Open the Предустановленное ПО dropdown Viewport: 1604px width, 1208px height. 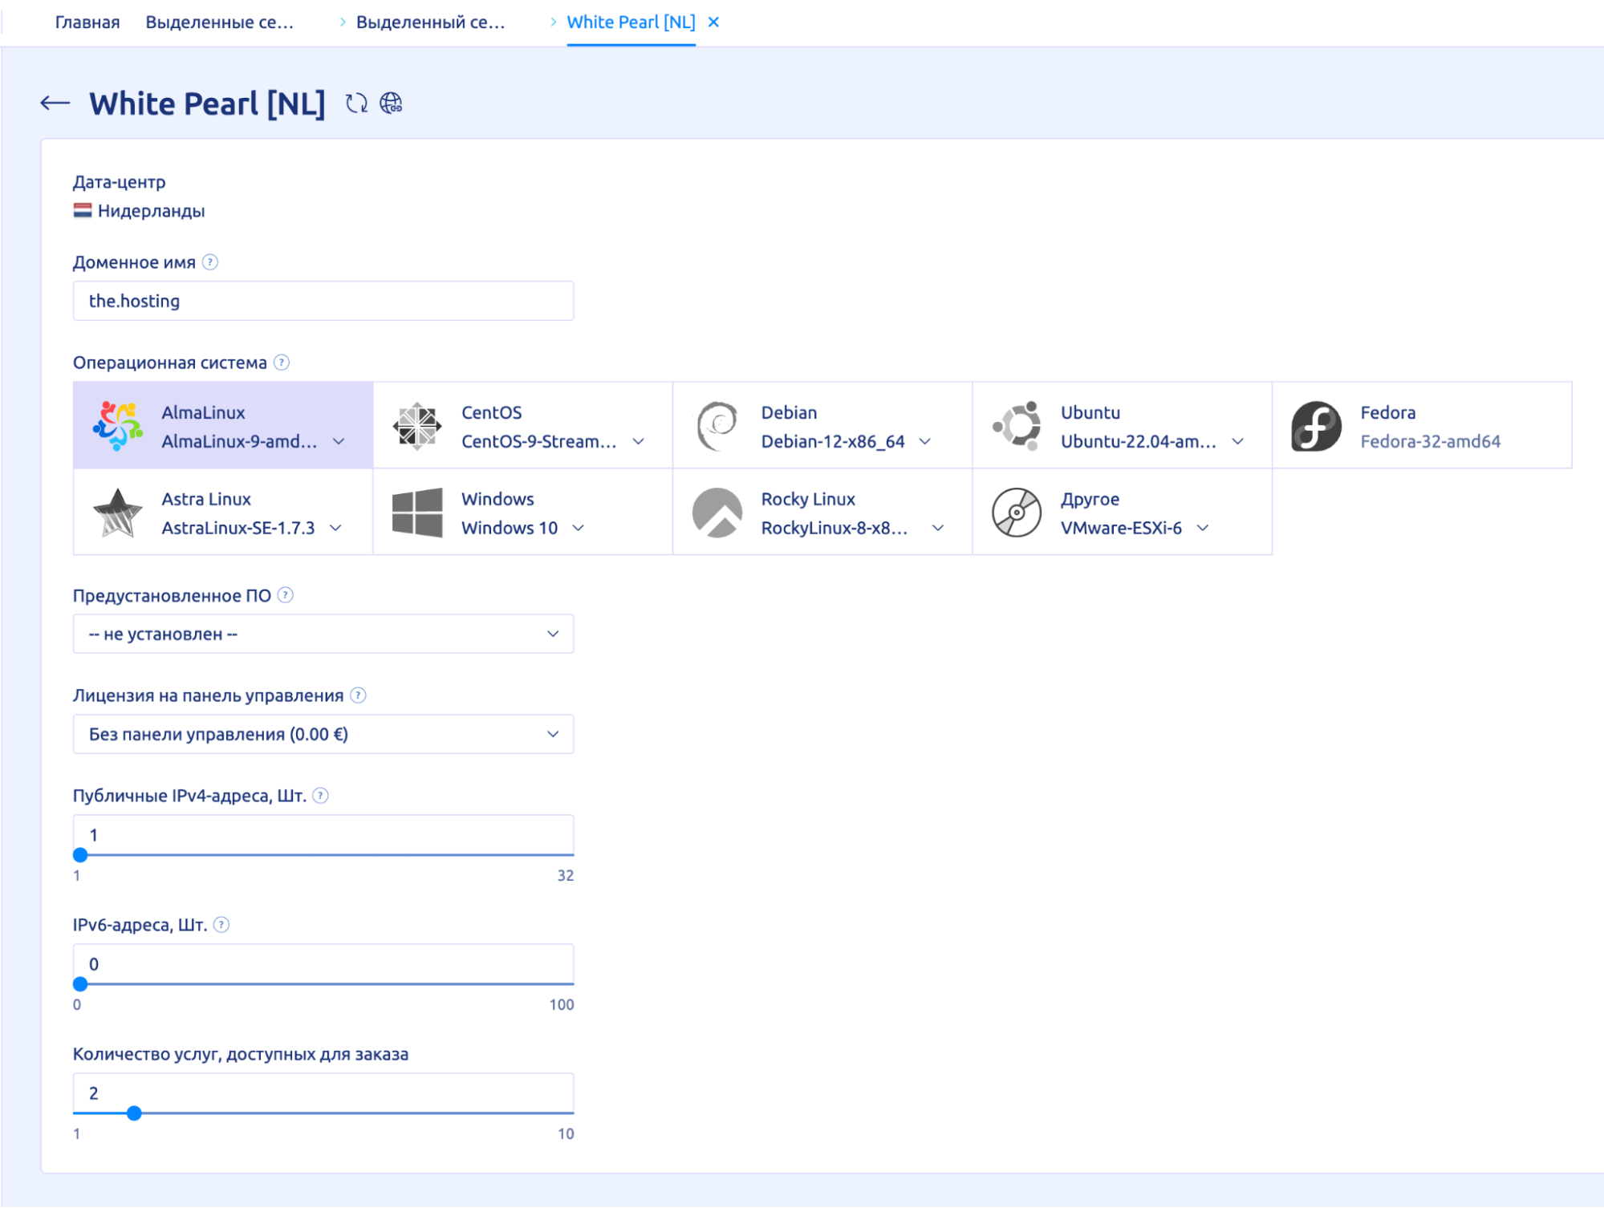click(x=323, y=634)
